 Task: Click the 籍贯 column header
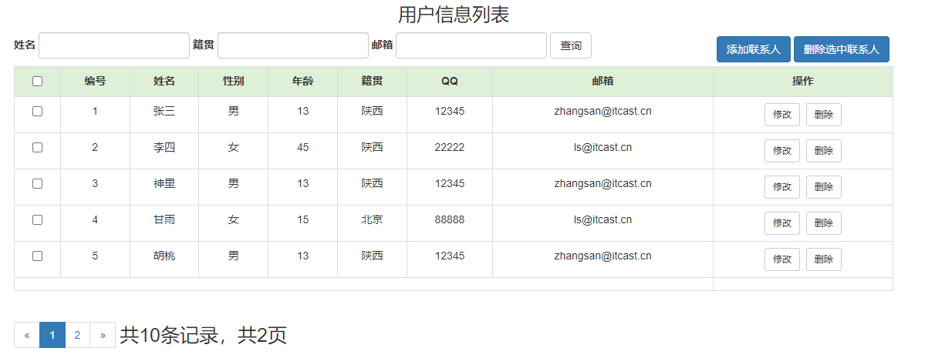click(x=372, y=81)
